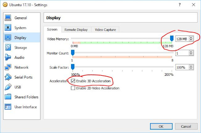Decrease Video Memory with the down arrow
Image resolution: width=201 pixels, height=133 pixels.
(x=191, y=40)
